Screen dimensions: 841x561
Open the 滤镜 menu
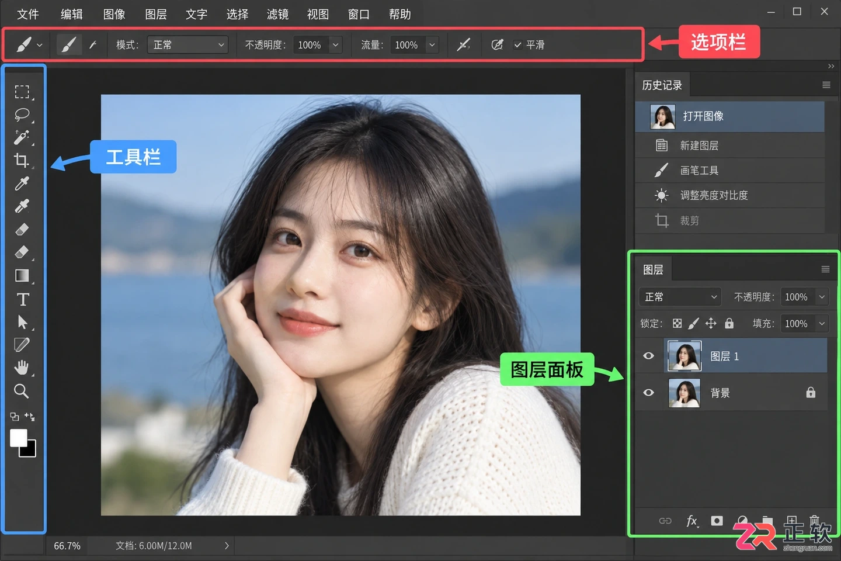(277, 14)
